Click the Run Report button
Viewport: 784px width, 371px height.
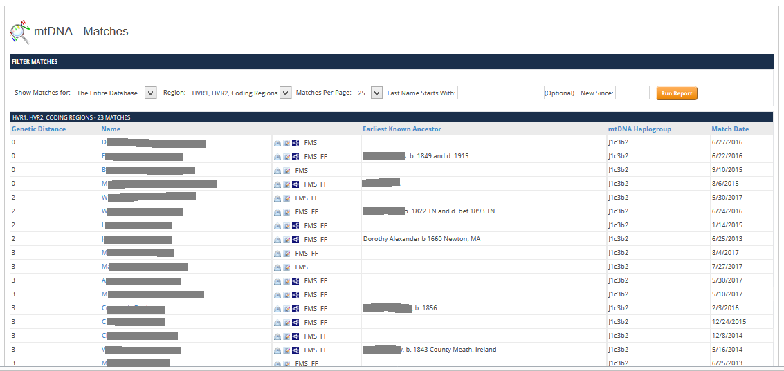click(677, 93)
